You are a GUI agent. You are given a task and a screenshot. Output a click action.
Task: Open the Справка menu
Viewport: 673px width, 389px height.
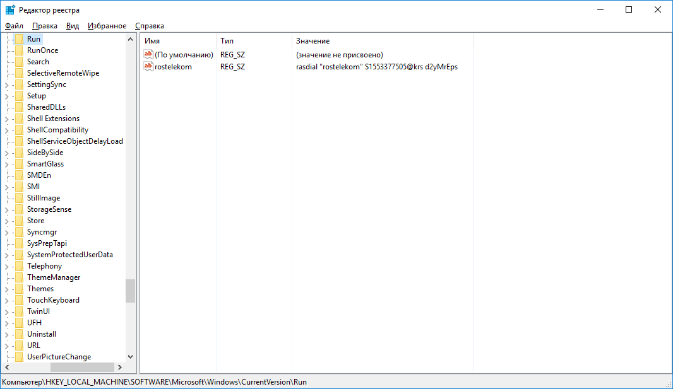[150, 26]
